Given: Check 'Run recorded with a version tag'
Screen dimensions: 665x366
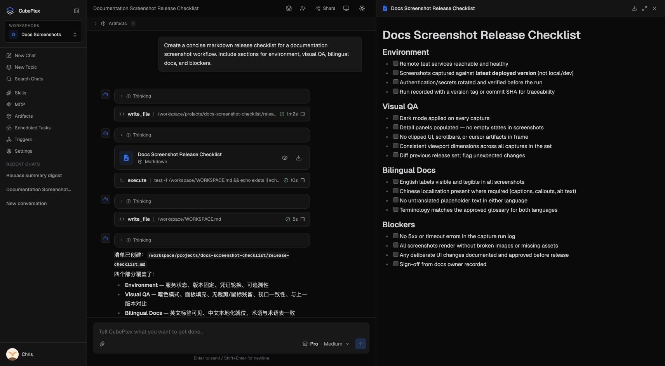Looking at the screenshot, I should coord(396,91).
